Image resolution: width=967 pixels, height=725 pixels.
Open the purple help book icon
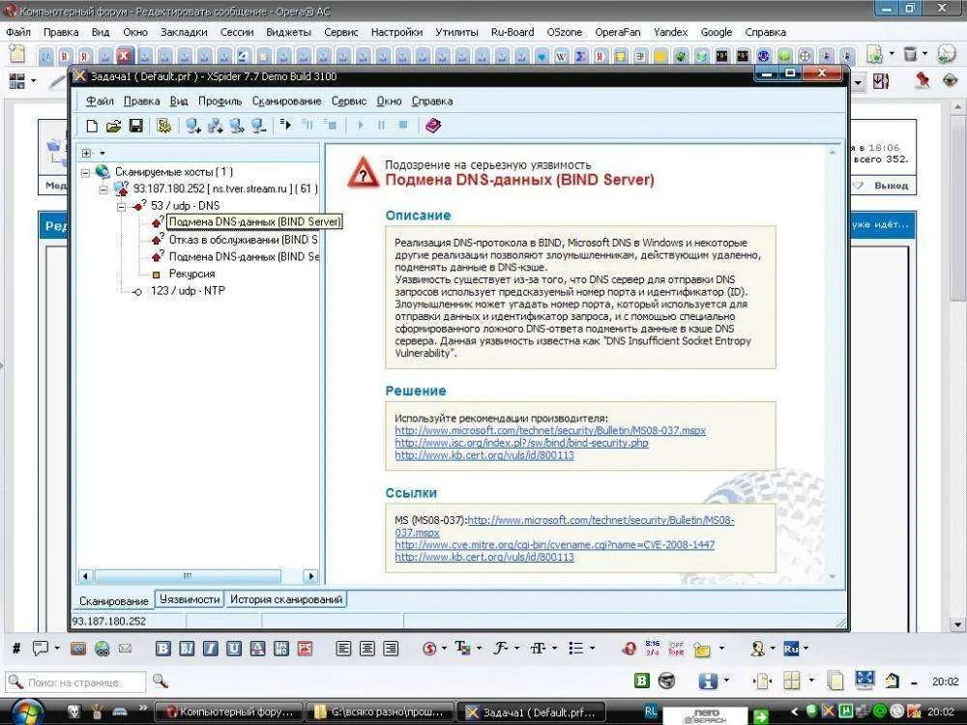point(433,126)
